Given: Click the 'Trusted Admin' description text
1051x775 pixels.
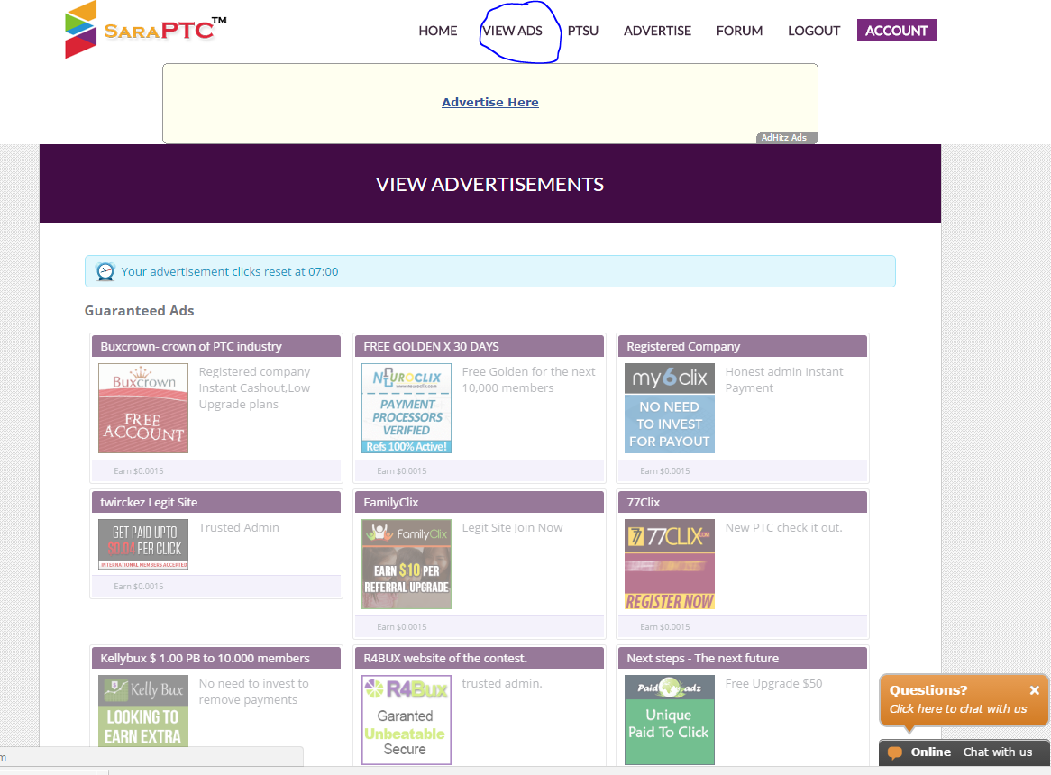Looking at the screenshot, I should tap(239, 528).
